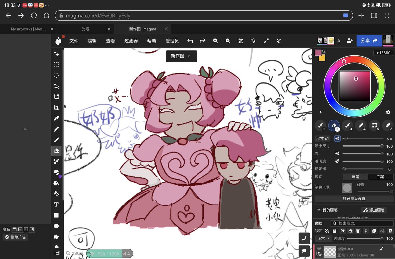
Task: Select the Ellipse shape tool
Action: click(x=56, y=226)
